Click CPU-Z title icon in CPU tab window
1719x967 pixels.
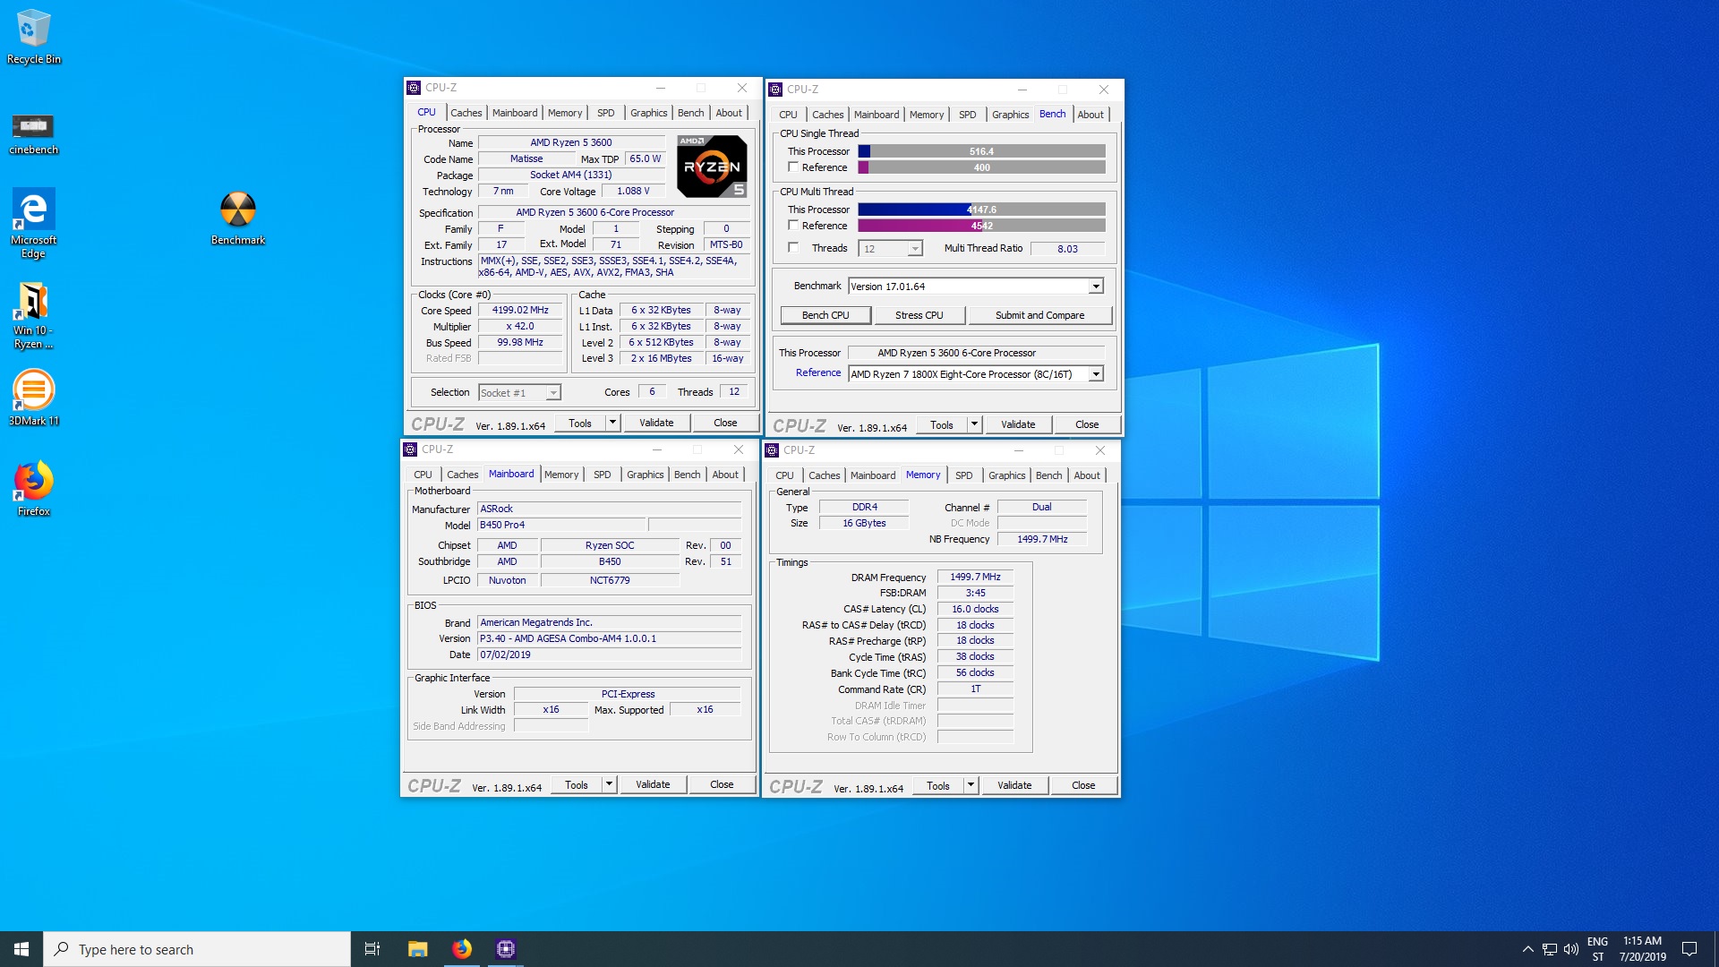414,88
